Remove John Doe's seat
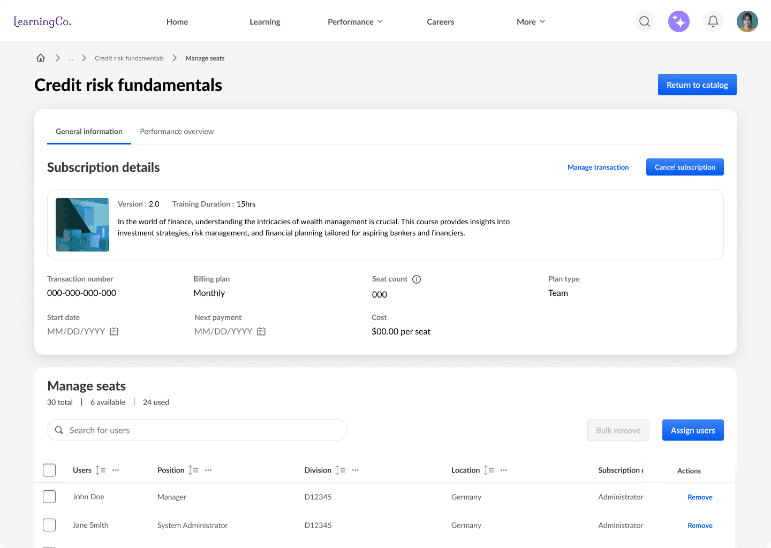Screen dimensions: 771x548 point(700,497)
